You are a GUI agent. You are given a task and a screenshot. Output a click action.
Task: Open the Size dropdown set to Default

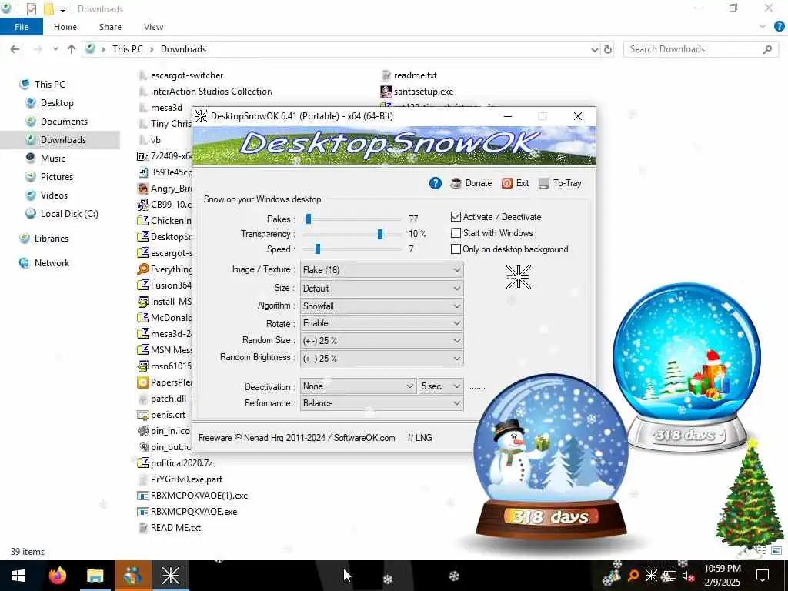[x=382, y=289]
